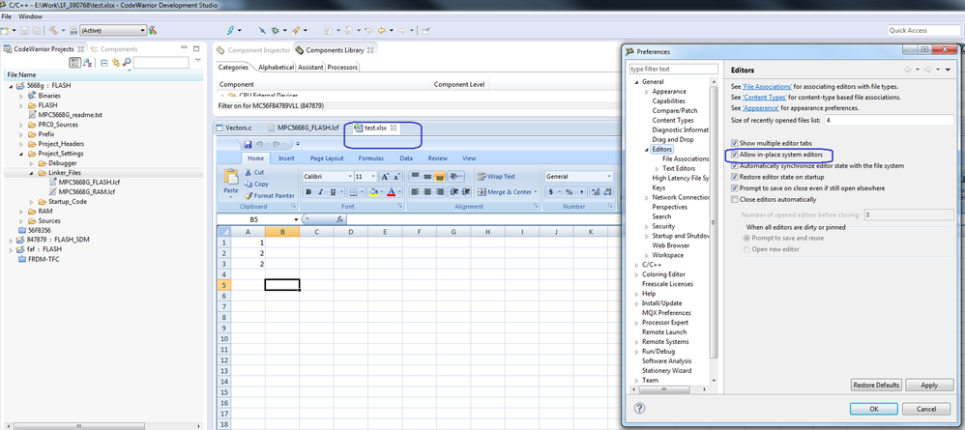
Task: Click the Center text alignment icon
Action: [427, 192]
